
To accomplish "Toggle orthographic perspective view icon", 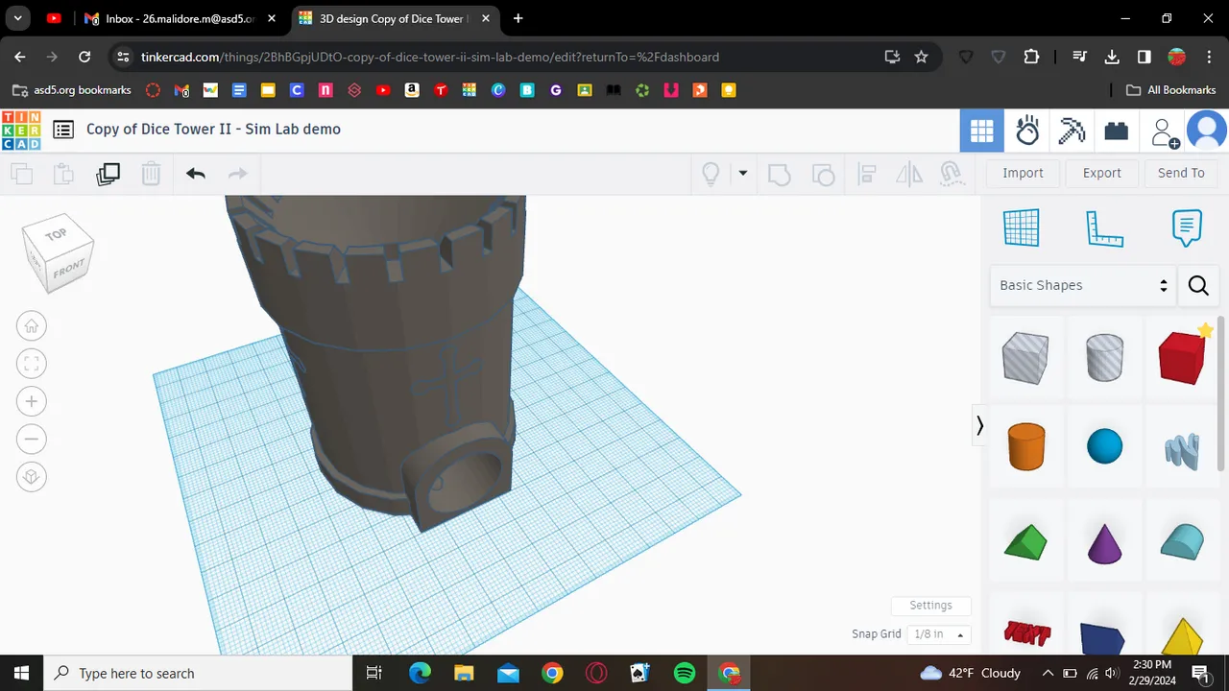I will point(32,477).
